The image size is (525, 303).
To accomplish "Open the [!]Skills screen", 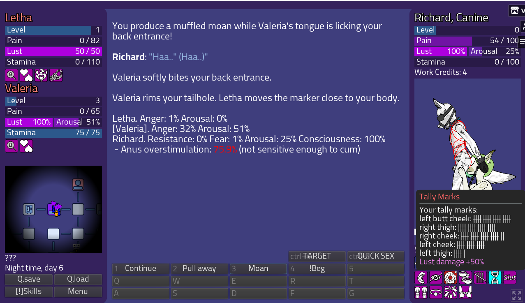I will pos(29,291).
